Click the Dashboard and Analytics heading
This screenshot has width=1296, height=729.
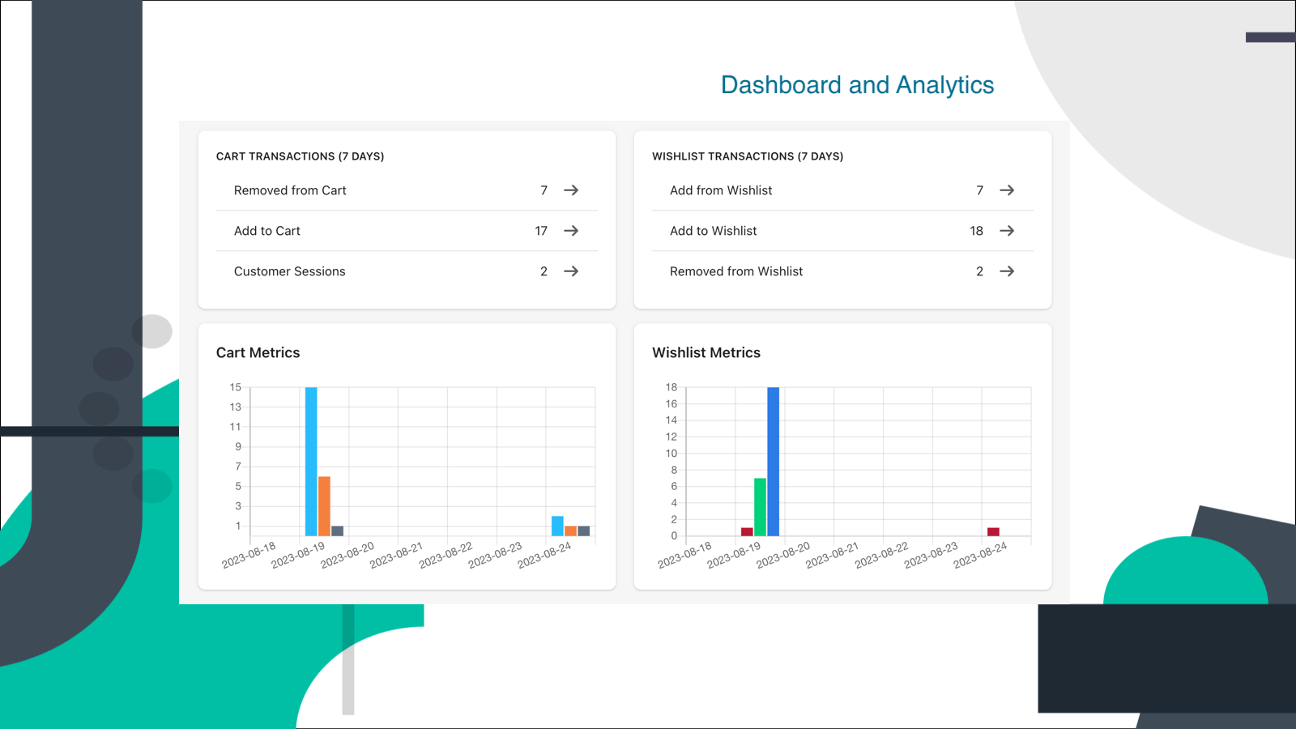[856, 84]
